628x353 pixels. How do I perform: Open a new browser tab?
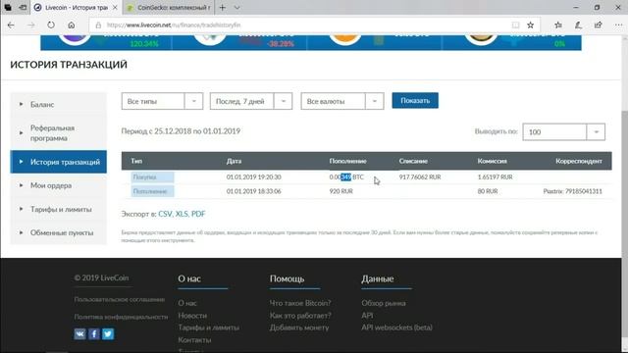223,7
